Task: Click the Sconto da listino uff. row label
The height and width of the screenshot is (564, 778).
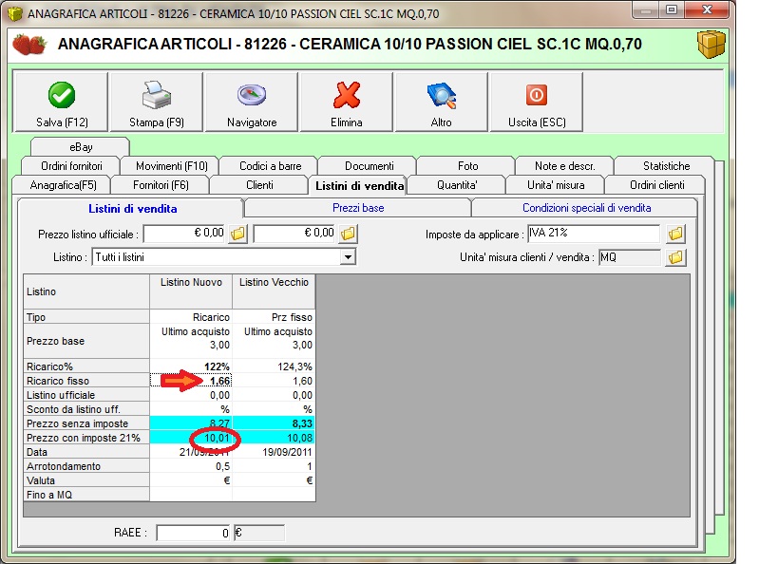Action: pos(86,409)
